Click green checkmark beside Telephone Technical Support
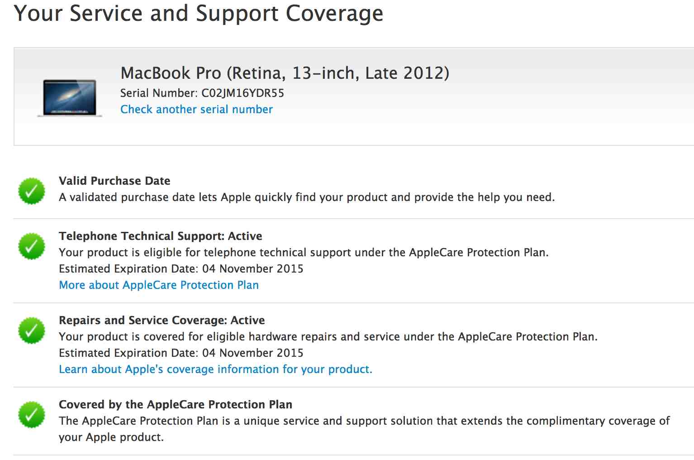Viewport: 694px width, 460px height. pos(32,246)
